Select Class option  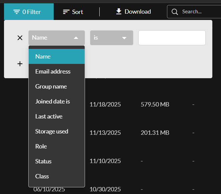[57, 176]
